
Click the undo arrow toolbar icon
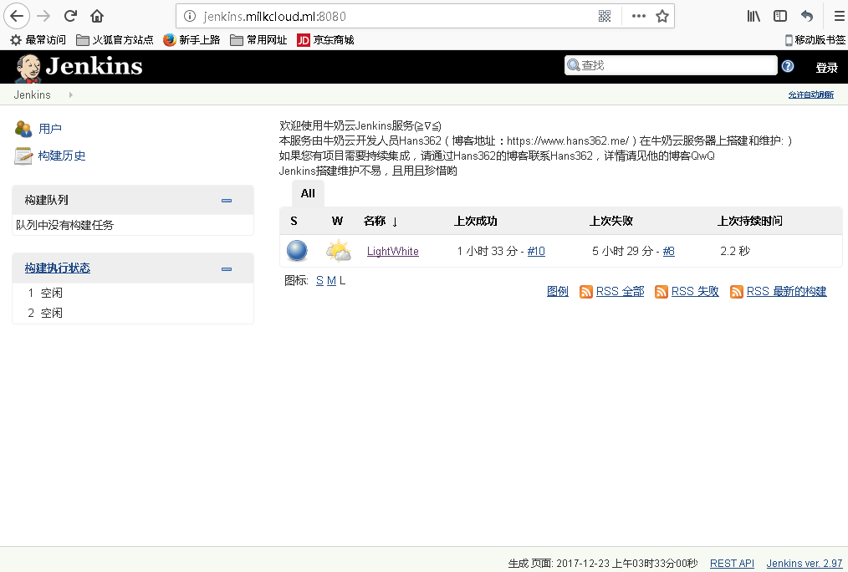(x=807, y=16)
